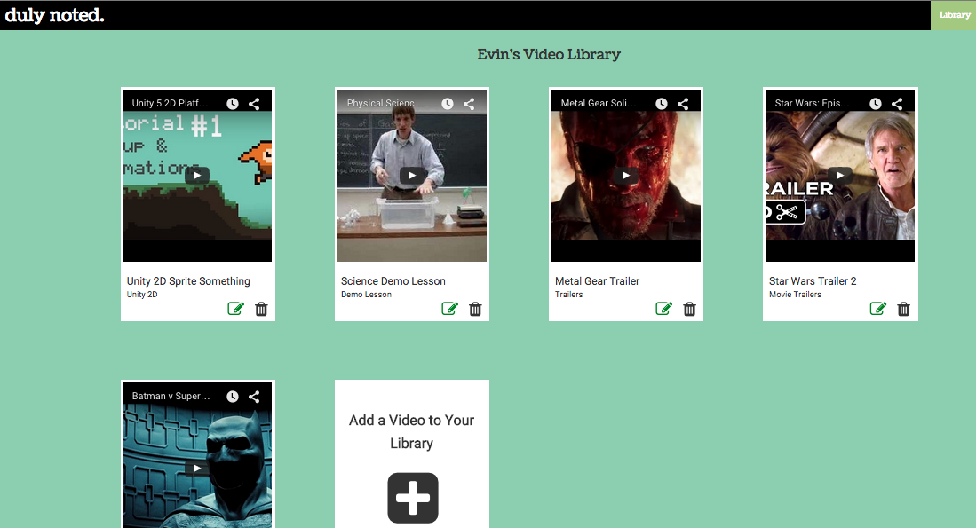Delete the Unity 2D Sprite Something video
976x528 pixels.
pyautogui.click(x=261, y=309)
